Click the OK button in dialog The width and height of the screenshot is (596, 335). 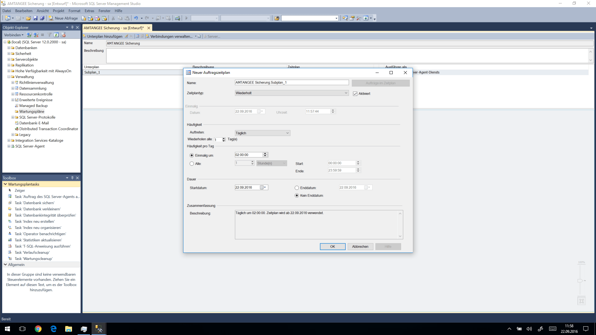tap(332, 247)
